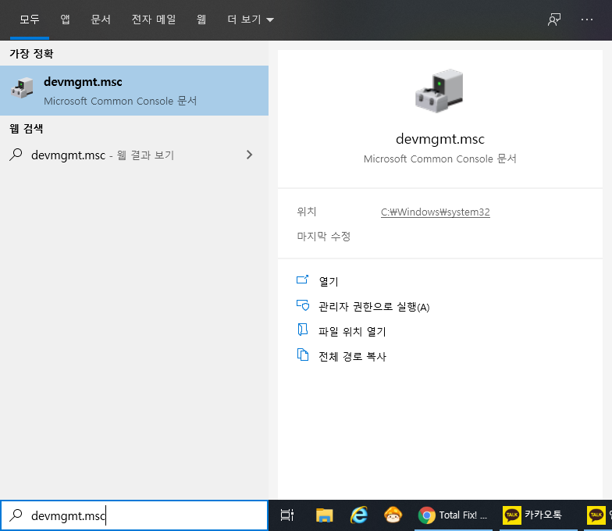612x531 pixels.
Task: Click the 열기 open icon
Action: [303, 280]
